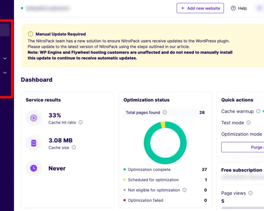Show info for Cache warmup
Screen dimensions: 264x211
point(258,111)
